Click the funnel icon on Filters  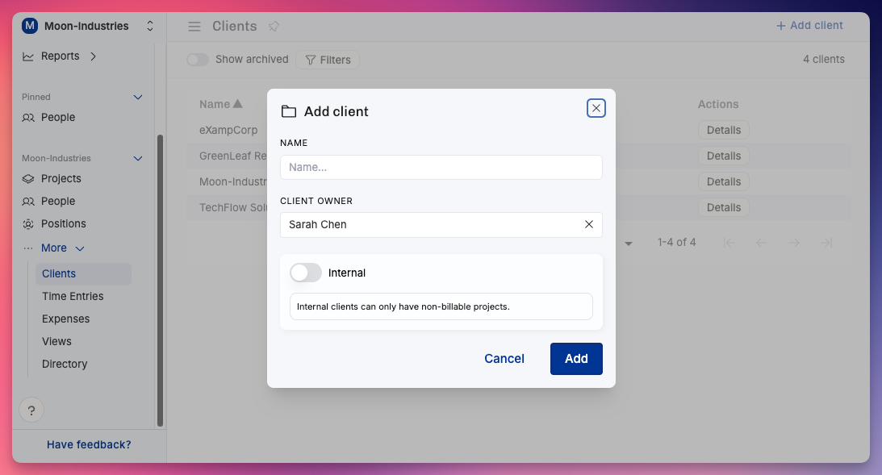(x=311, y=60)
